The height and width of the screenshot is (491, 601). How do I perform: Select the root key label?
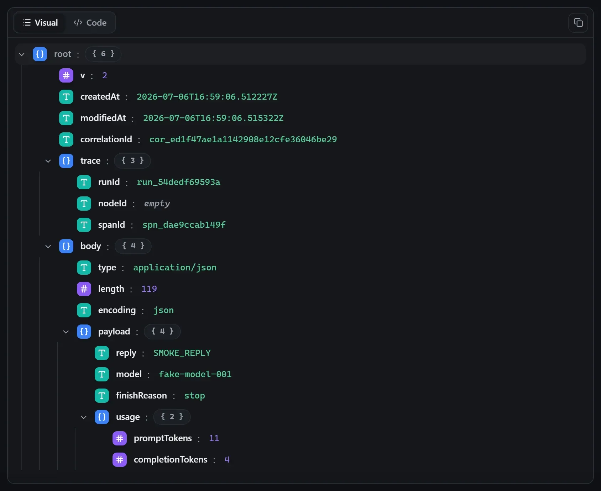(x=63, y=54)
